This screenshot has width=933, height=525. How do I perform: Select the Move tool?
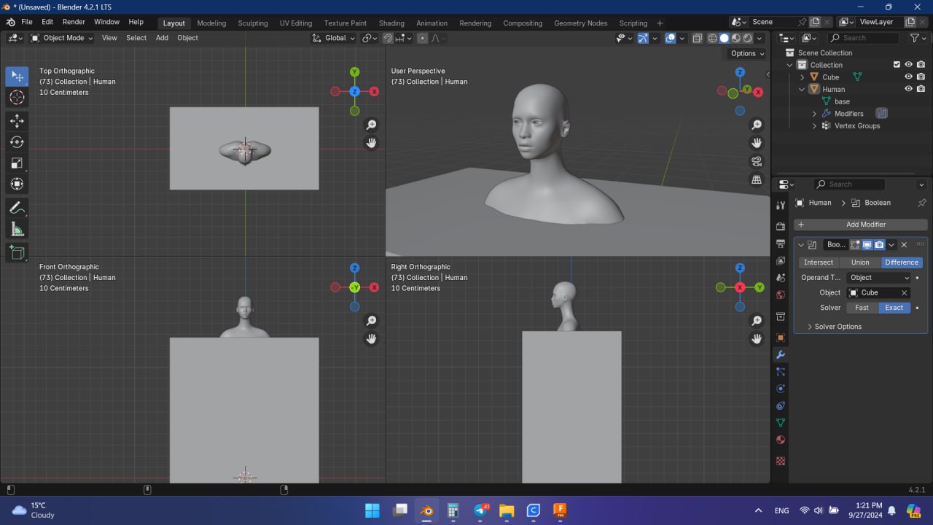[17, 120]
